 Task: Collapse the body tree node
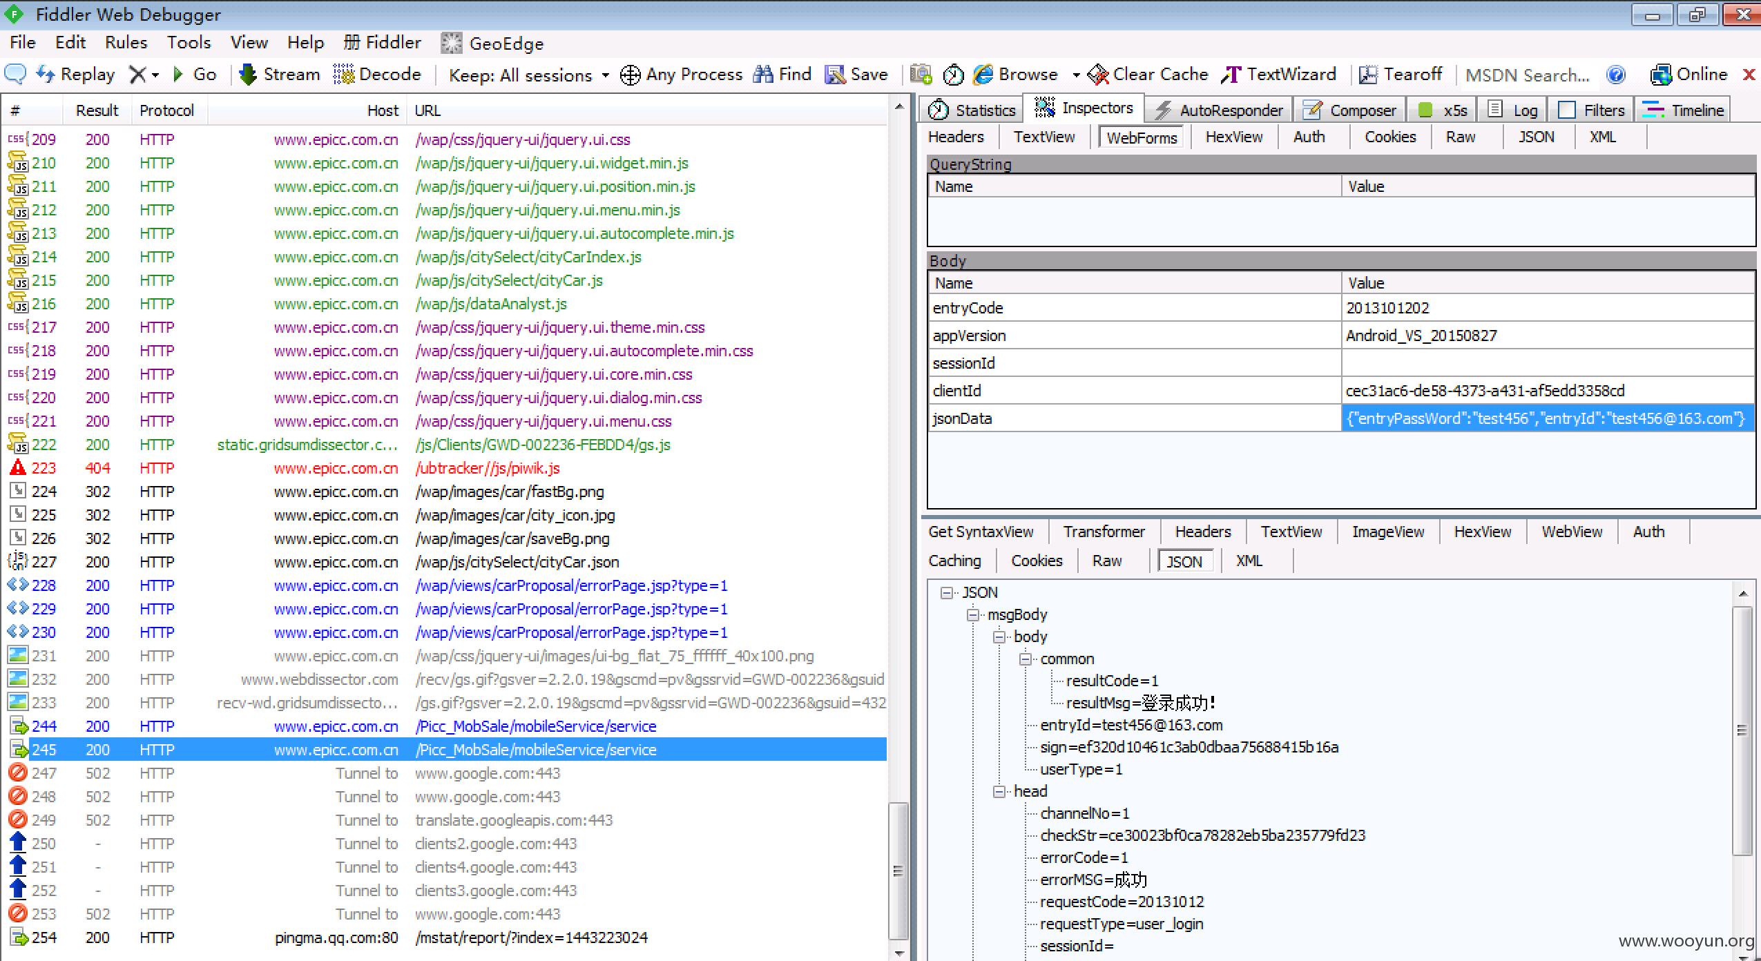coord(999,637)
